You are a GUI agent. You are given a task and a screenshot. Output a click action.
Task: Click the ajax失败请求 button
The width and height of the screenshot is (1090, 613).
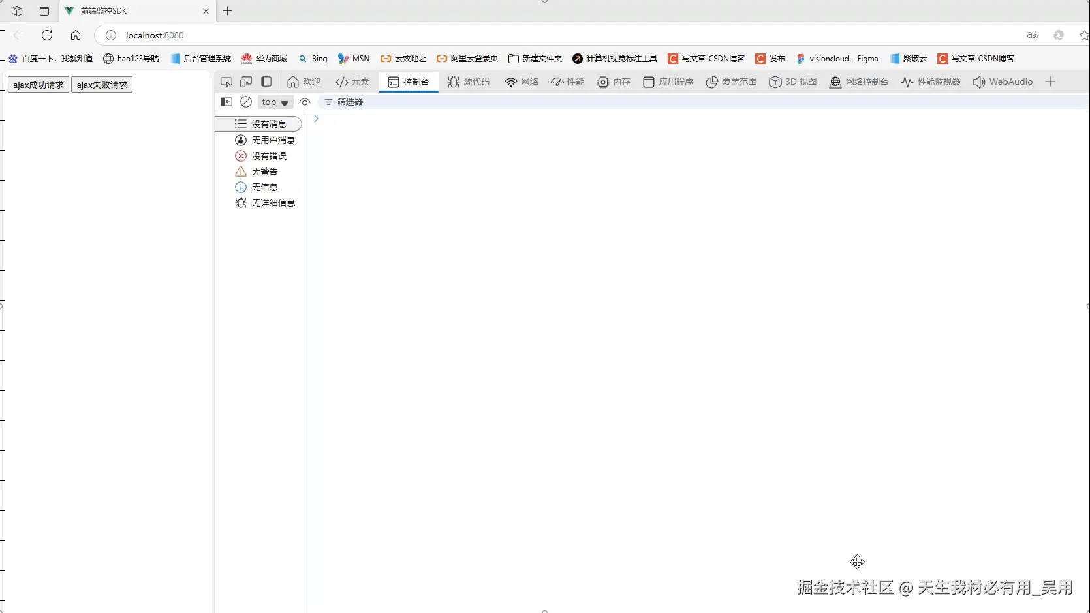[102, 84]
